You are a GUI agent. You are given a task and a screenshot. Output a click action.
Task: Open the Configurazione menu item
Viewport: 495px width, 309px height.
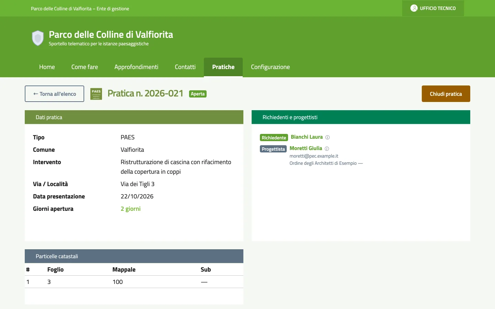click(x=271, y=67)
